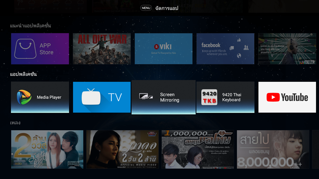Open the Facebook recommended app
Image resolution: width=319 pixels, height=179 pixels.
click(225, 49)
